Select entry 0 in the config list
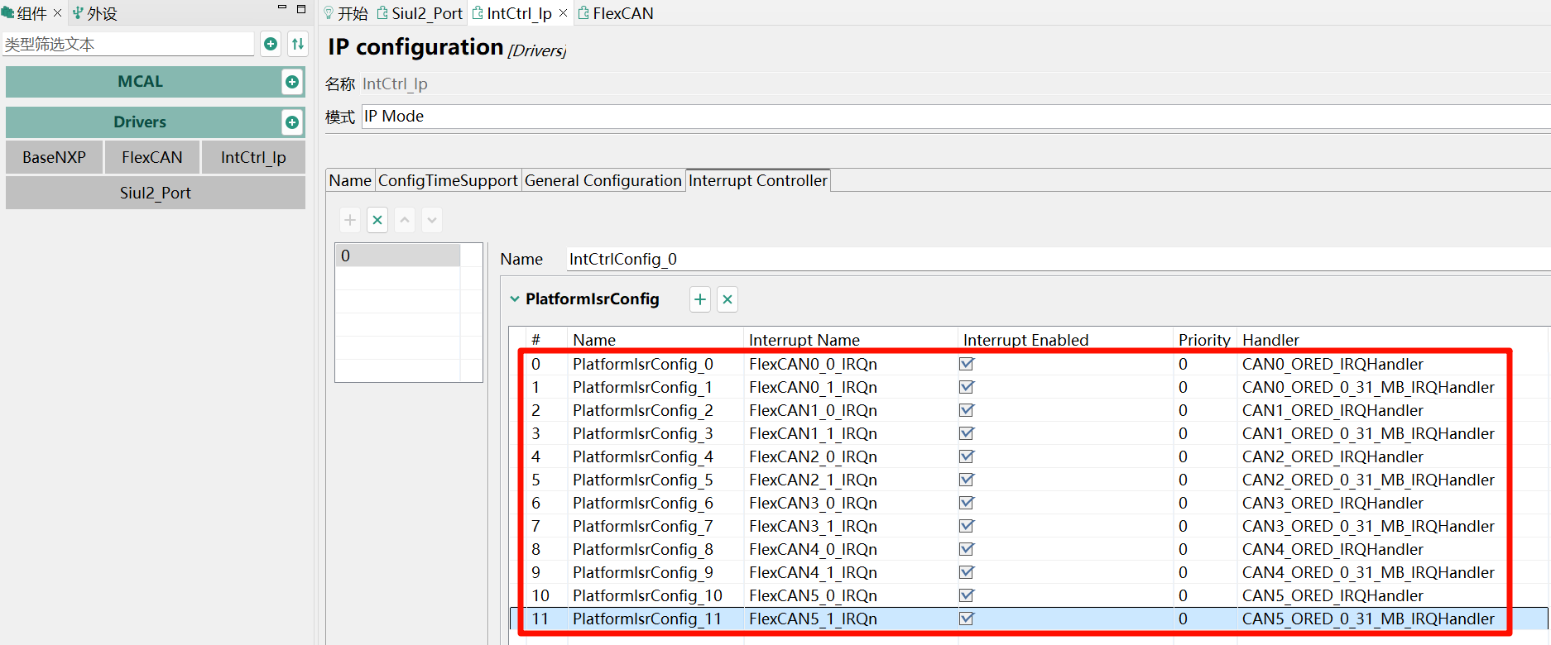The width and height of the screenshot is (1551, 645). [397, 256]
